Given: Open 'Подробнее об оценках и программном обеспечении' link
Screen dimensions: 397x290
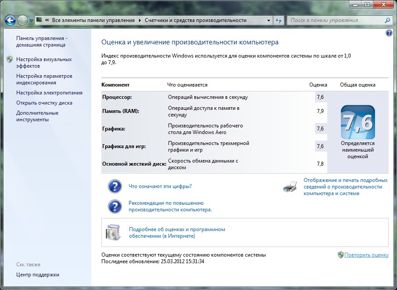Looking at the screenshot, I should tap(177, 232).
